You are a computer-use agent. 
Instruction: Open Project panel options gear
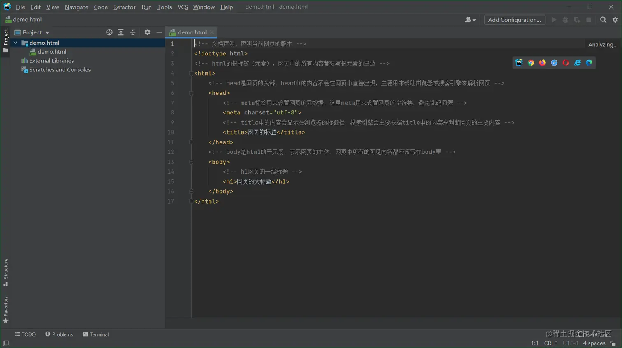click(147, 32)
